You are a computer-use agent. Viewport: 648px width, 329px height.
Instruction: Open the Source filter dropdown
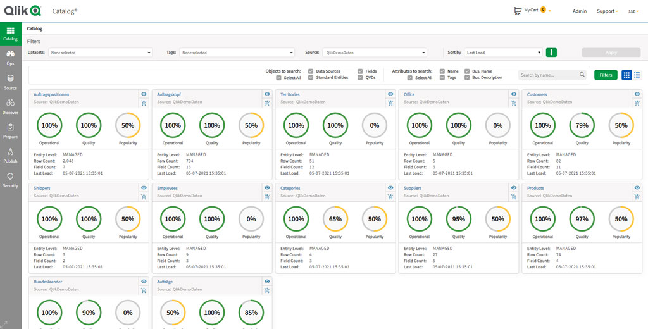click(x=375, y=53)
